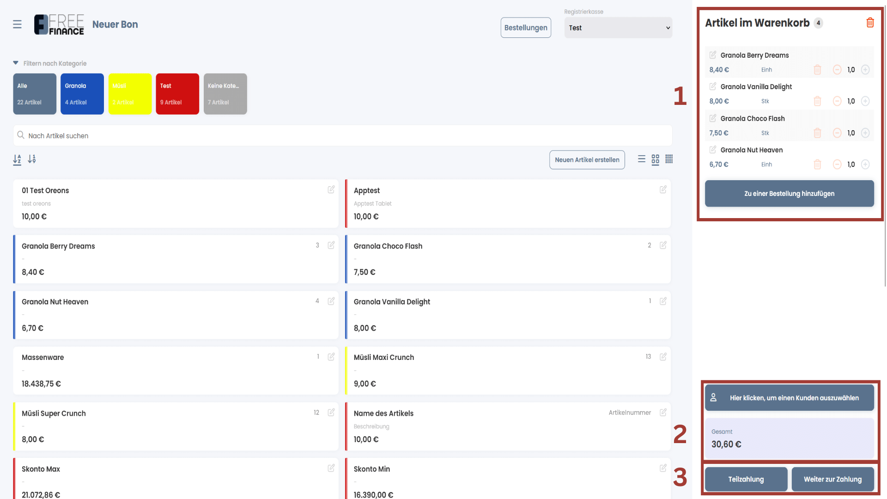Screen dimensions: 887x499
Task: Increase Granola Choco Flash quantity
Action: (865, 133)
